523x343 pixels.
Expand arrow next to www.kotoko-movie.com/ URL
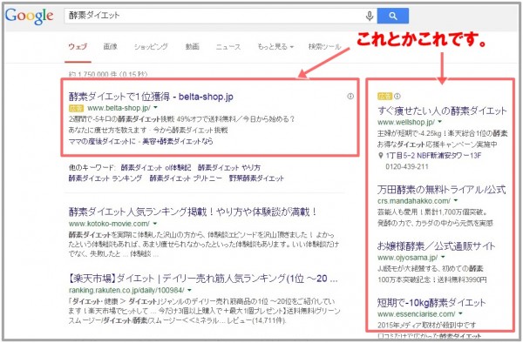[155, 224]
